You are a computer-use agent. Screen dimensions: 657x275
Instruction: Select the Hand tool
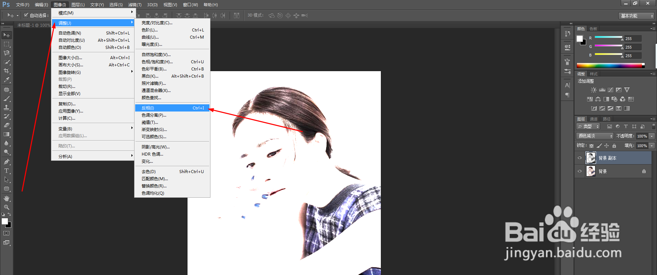[7, 198]
